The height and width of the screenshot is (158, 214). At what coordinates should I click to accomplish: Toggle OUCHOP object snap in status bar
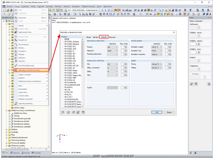tap(119, 156)
